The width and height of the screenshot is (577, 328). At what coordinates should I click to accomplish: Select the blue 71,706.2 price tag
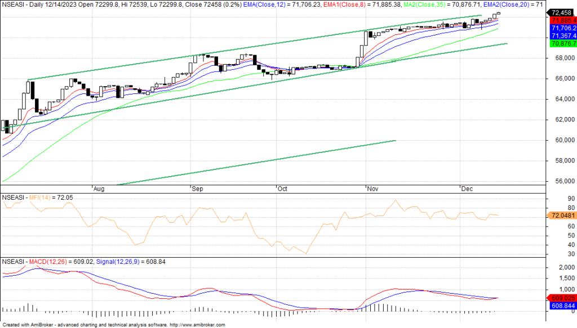[562, 28]
